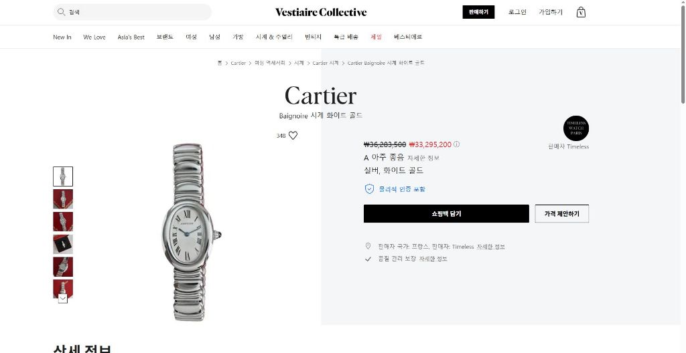Click the shopping bag icon in the header
Image resolution: width=686 pixels, height=353 pixels.
click(581, 12)
